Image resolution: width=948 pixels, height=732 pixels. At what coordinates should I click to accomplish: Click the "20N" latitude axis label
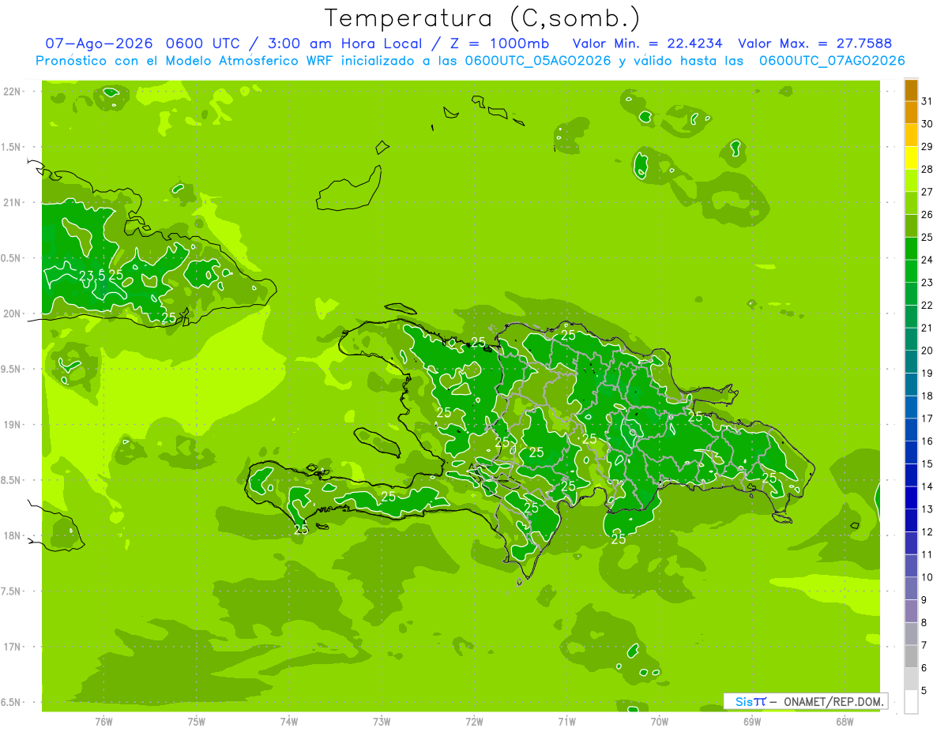pos(11,313)
